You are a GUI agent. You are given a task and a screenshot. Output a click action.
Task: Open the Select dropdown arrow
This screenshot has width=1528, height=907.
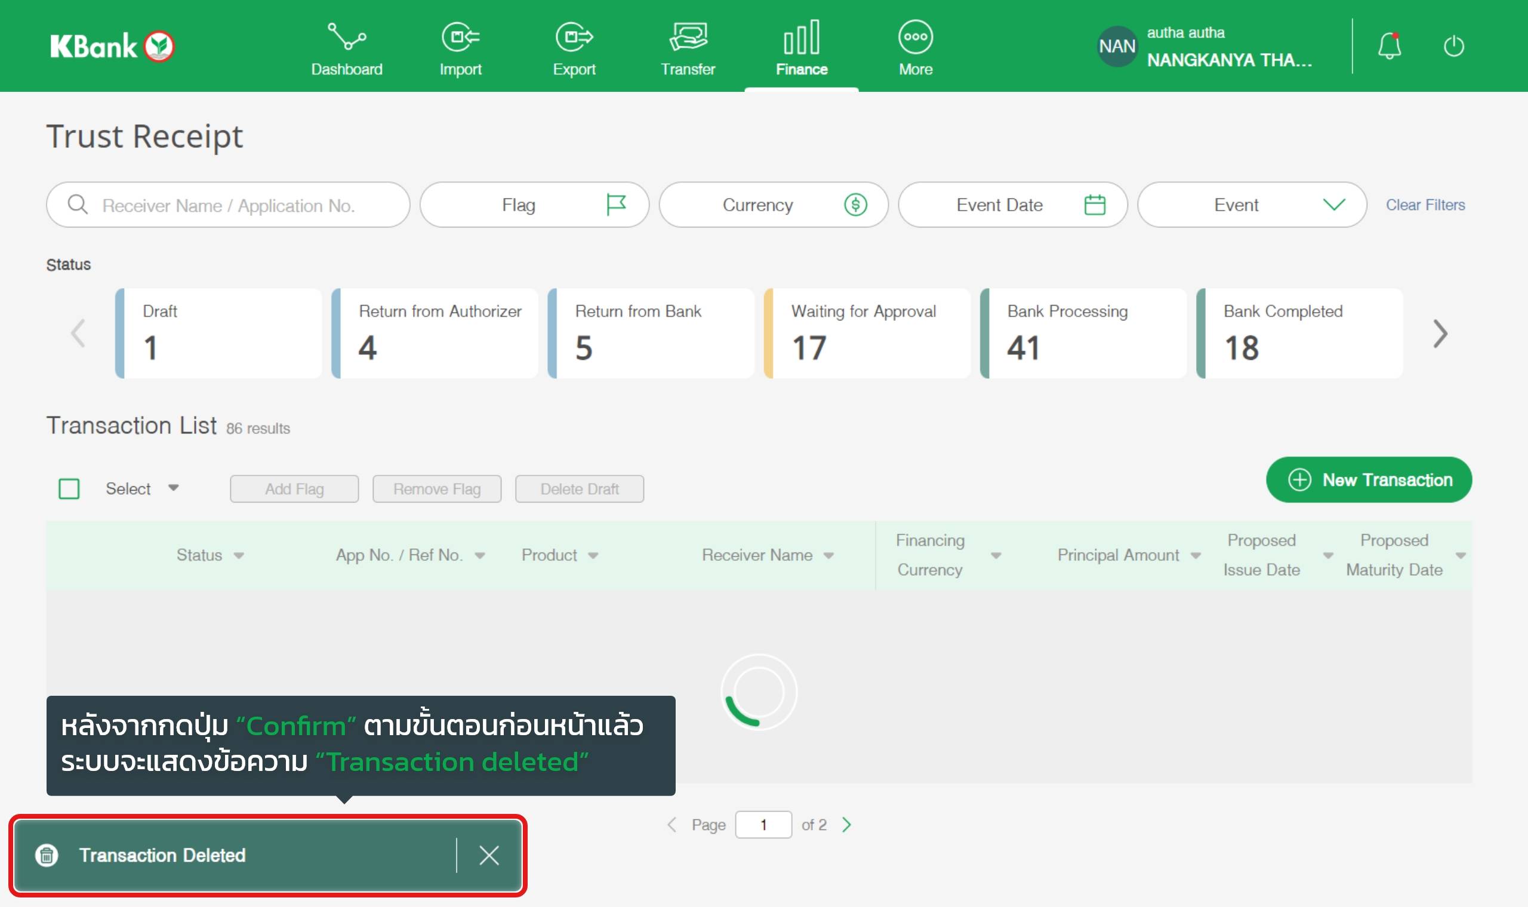(x=174, y=488)
